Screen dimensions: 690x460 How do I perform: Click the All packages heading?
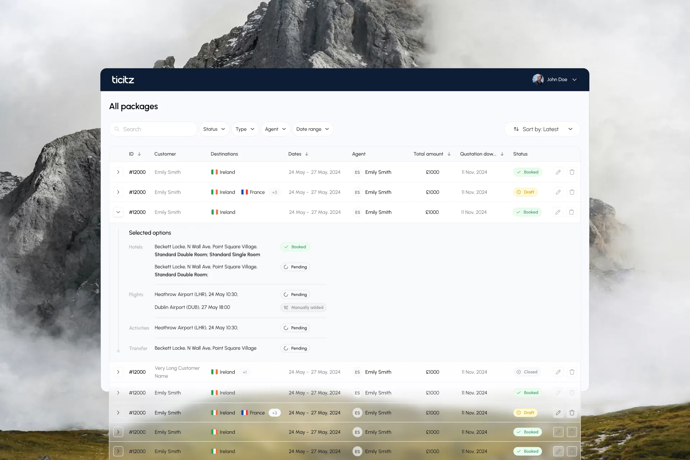(x=134, y=106)
